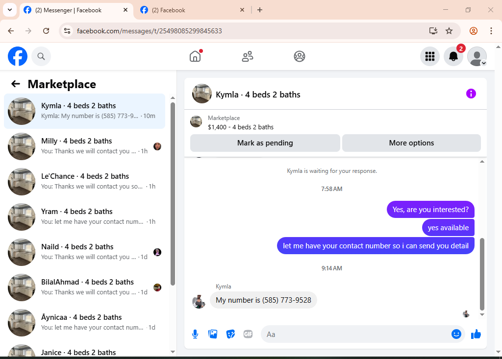Send a thumbs-up like
Image resolution: width=502 pixels, height=359 pixels.
pos(476,334)
